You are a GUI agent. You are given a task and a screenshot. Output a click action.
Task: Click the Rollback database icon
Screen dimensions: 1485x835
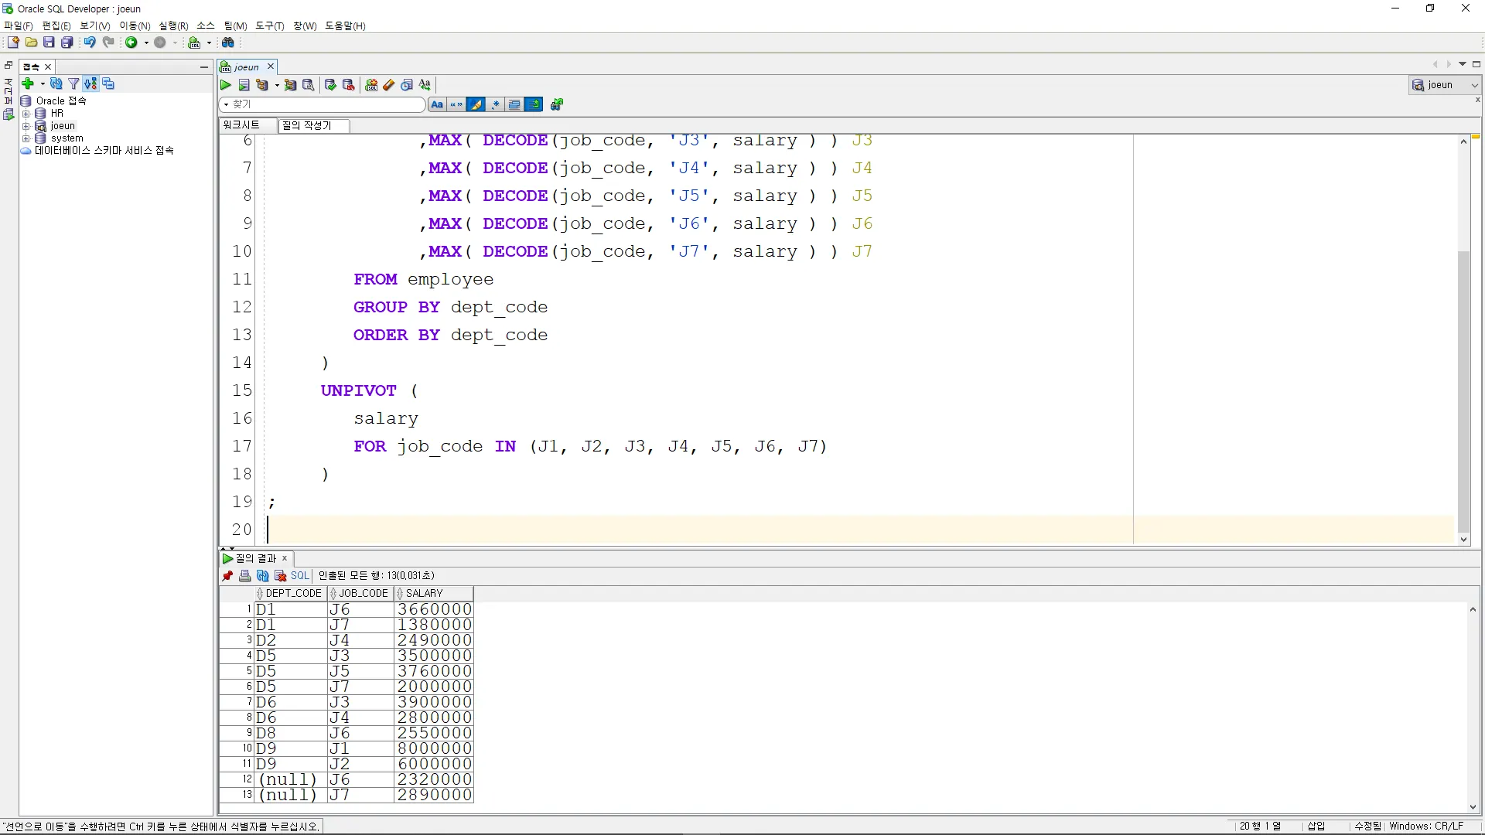[348, 85]
